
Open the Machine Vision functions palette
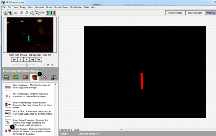[x=45, y=77]
